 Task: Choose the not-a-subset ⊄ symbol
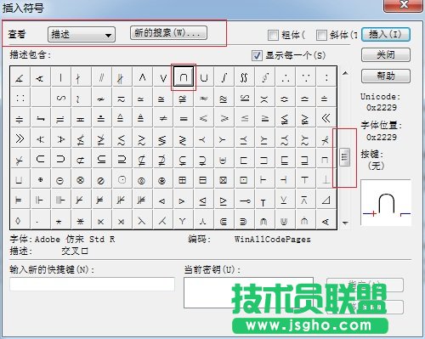coord(81,159)
